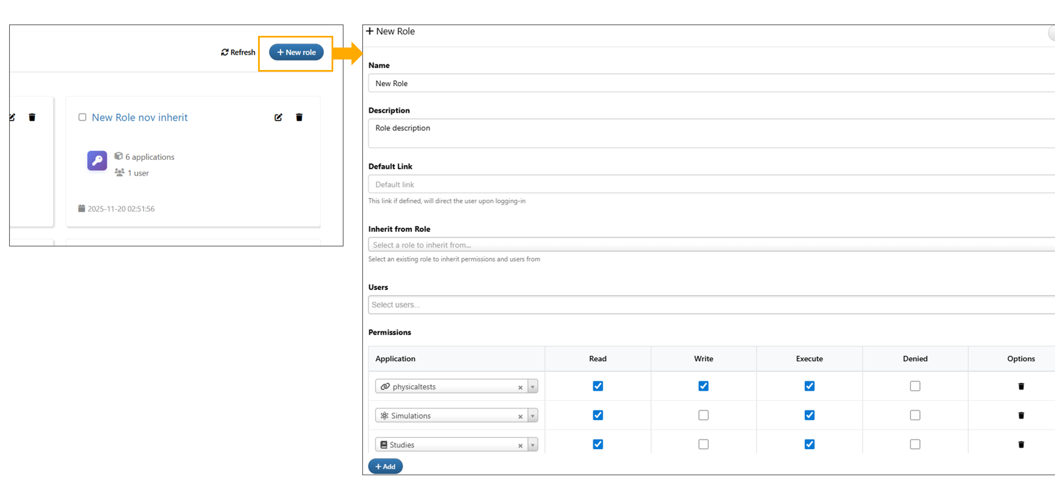Delete the Studies permission row

tap(1021, 444)
